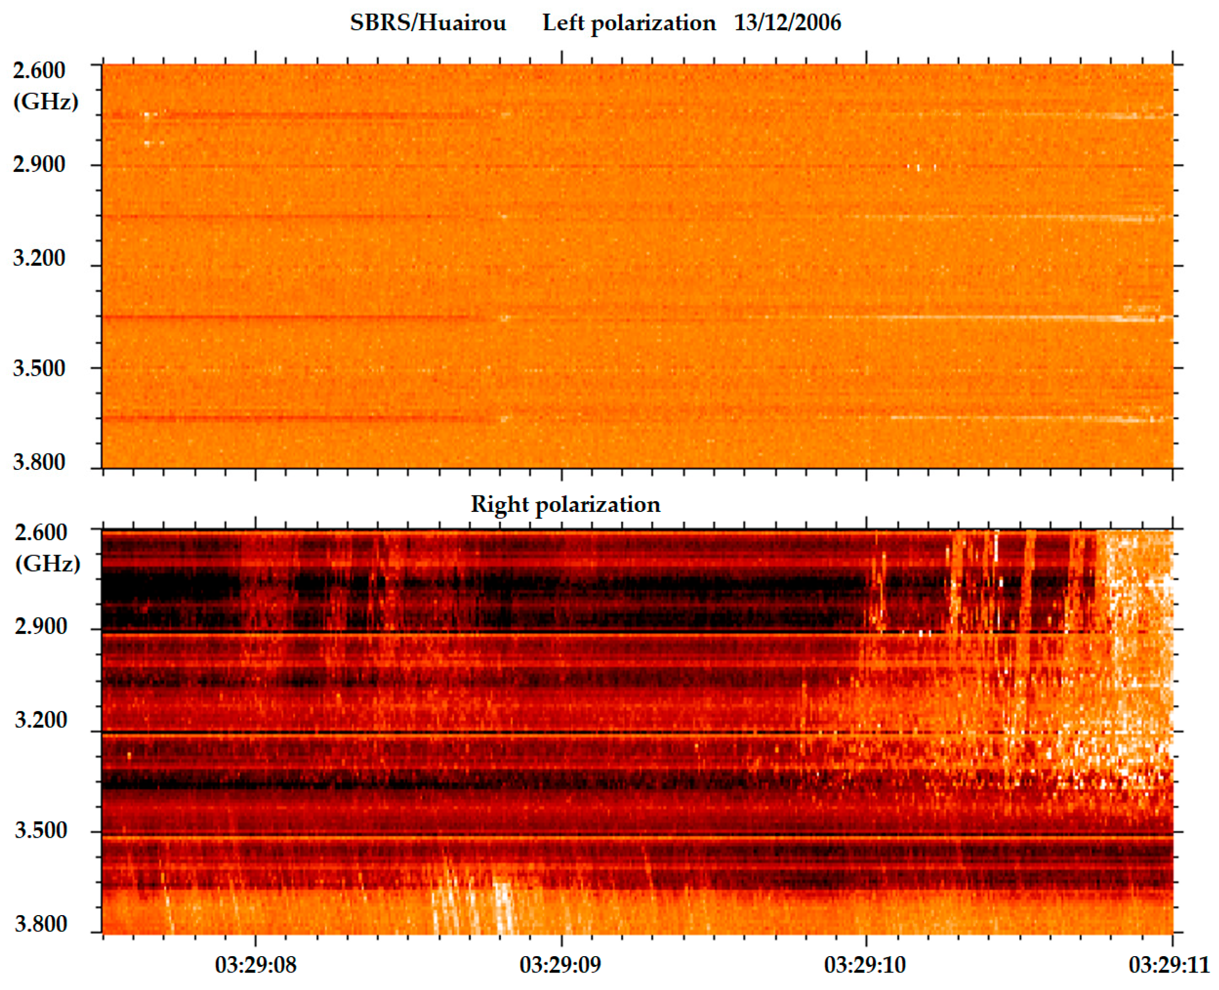Click the 3.800 label of upper panel

coord(40,462)
